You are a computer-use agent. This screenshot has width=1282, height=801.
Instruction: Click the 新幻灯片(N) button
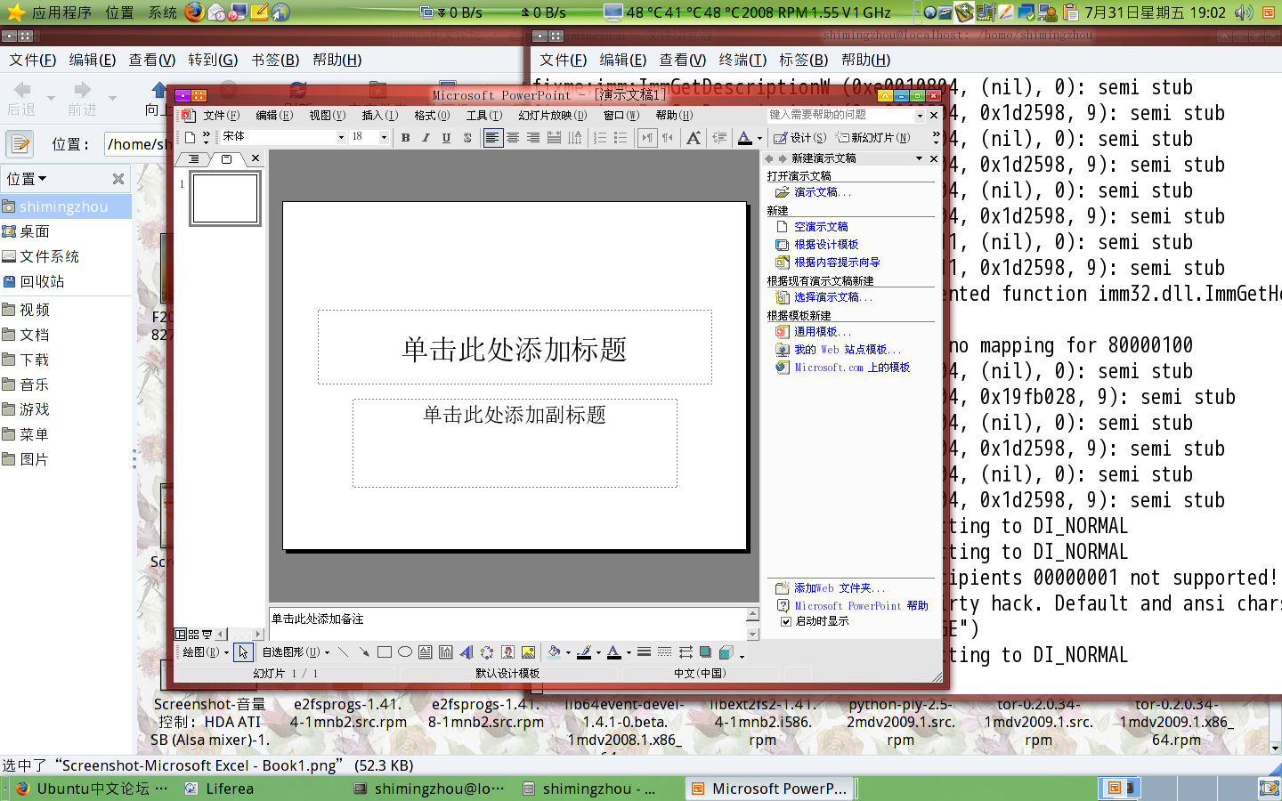tap(873, 137)
